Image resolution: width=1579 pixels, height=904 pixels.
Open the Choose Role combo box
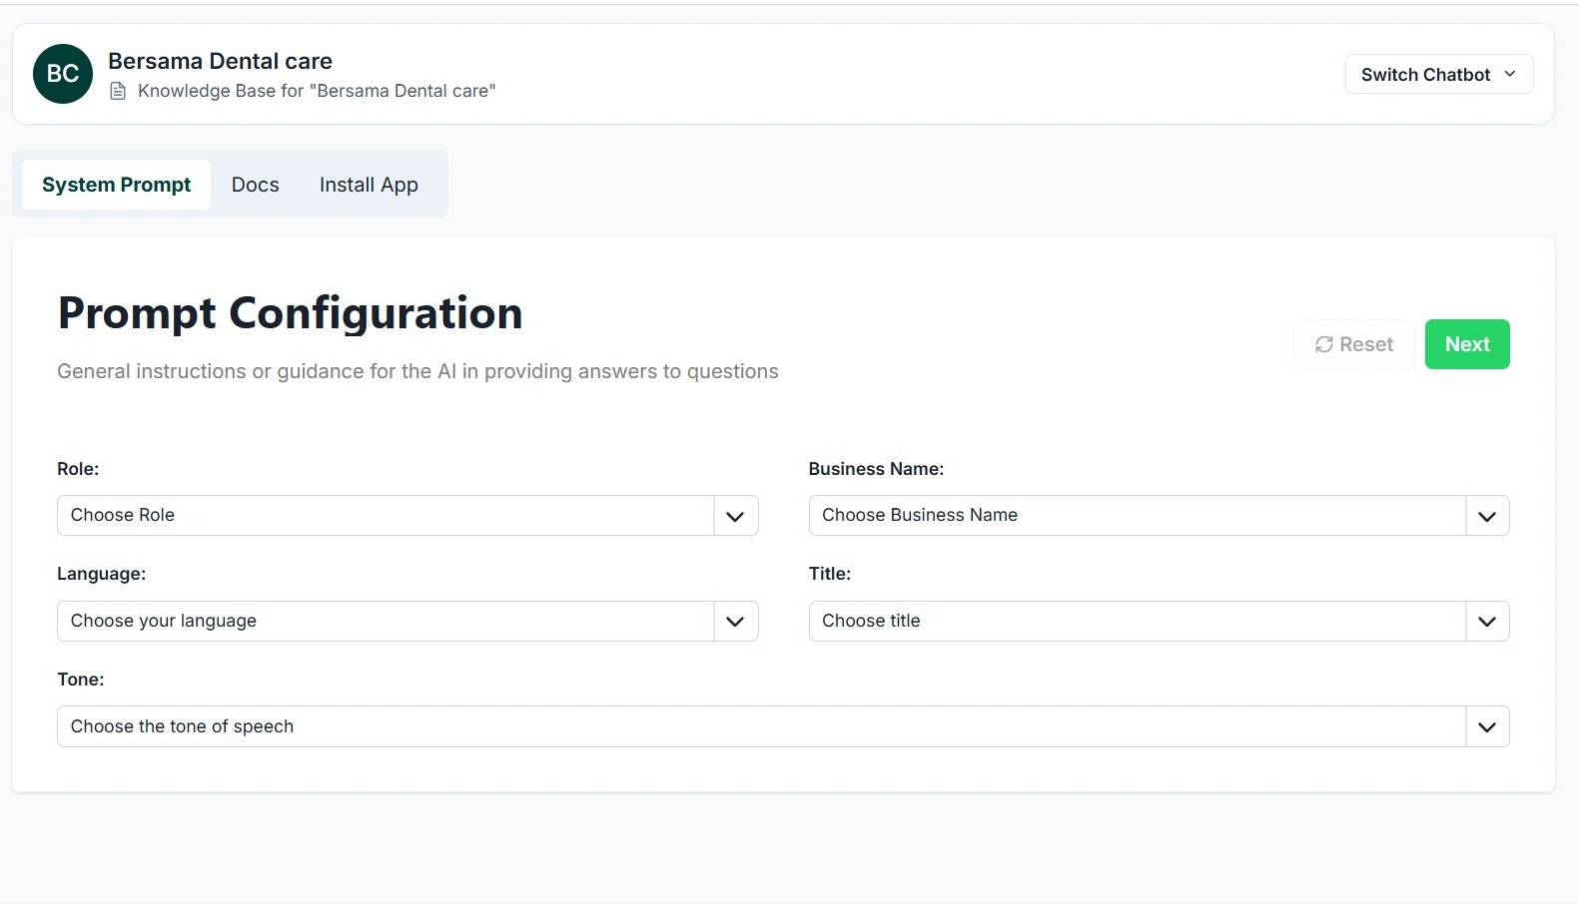pos(386,516)
